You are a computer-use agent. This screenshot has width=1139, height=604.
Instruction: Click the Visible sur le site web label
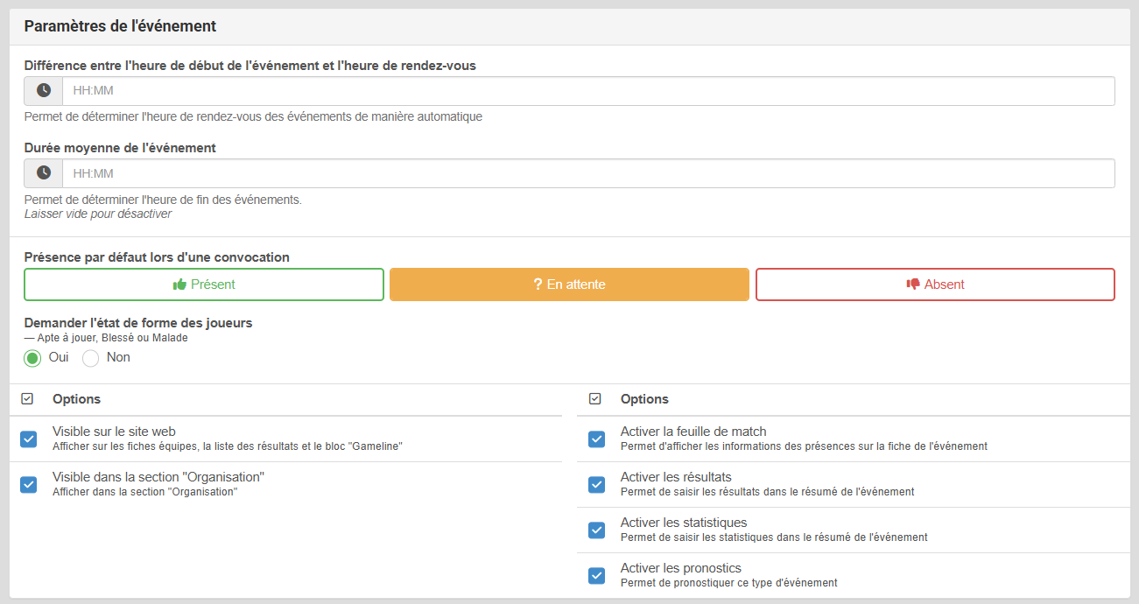click(x=114, y=432)
